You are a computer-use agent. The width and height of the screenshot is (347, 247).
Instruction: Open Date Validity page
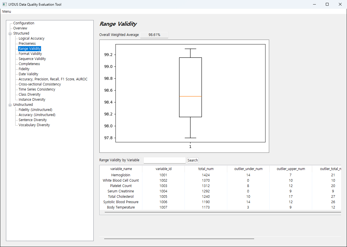(28, 74)
